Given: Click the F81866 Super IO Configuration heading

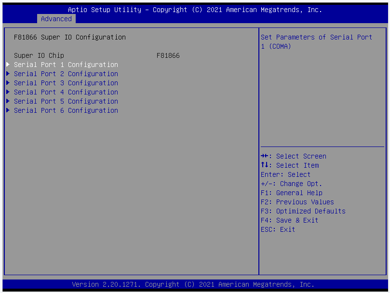Looking at the screenshot, I should coord(69,37).
